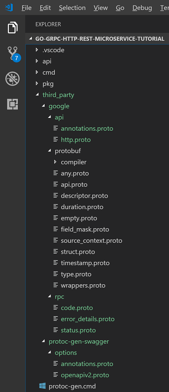Collapse the protoc-gen-swagger folder
The image size is (169, 392).
tap(44, 341)
